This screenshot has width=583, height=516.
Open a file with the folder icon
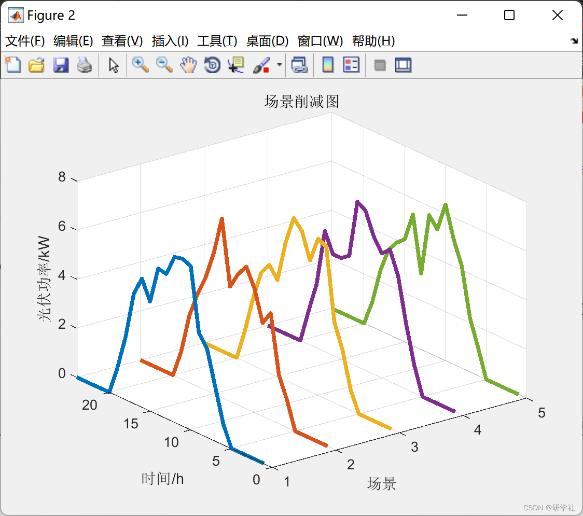click(37, 65)
